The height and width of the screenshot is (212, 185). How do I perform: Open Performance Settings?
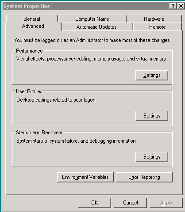pyautogui.click(x=152, y=75)
